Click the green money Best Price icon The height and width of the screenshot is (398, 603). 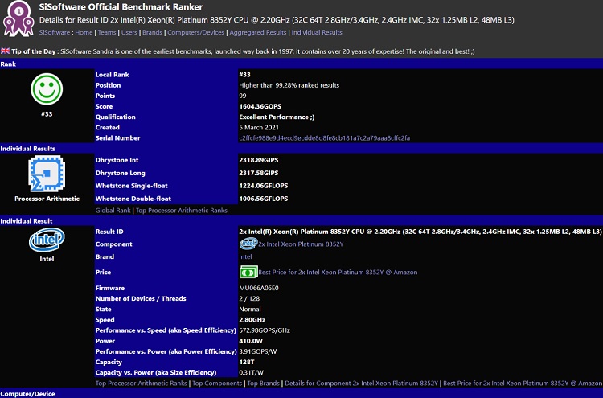(248, 272)
